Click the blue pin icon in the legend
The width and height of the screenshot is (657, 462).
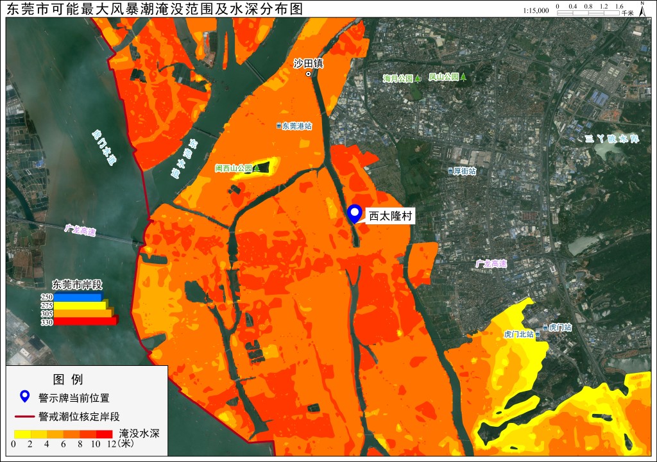pyautogui.click(x=25, y=397)
